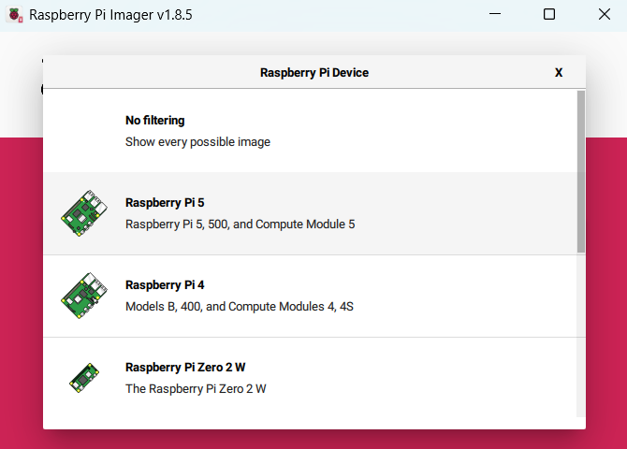Minimize the Raspberry Pi Imager window
Viewport: 627px width, 449px height.
click(x=495, y=14)
